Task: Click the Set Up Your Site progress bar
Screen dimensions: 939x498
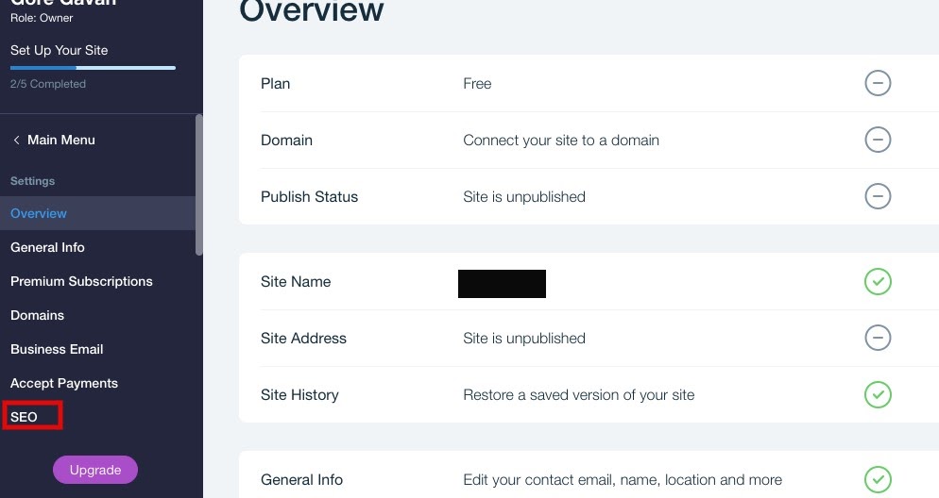Action: [x=93, y=68]
